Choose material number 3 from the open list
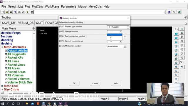 click(x=115, y=39)
